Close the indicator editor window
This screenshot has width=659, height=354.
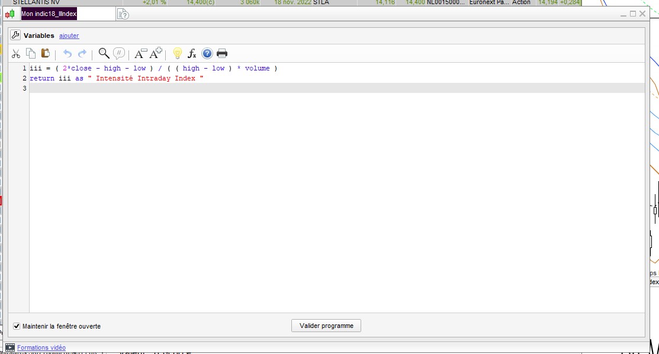[x=642, y=14]
